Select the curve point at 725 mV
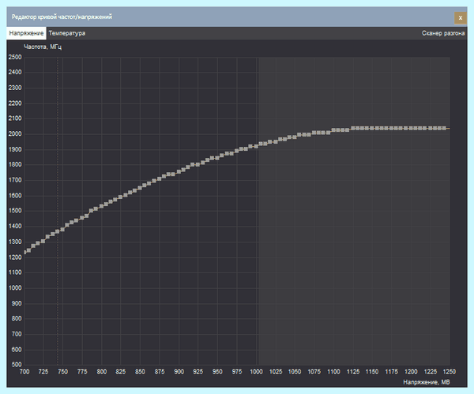This screenshot has width=474, height=394. (43, 241)
